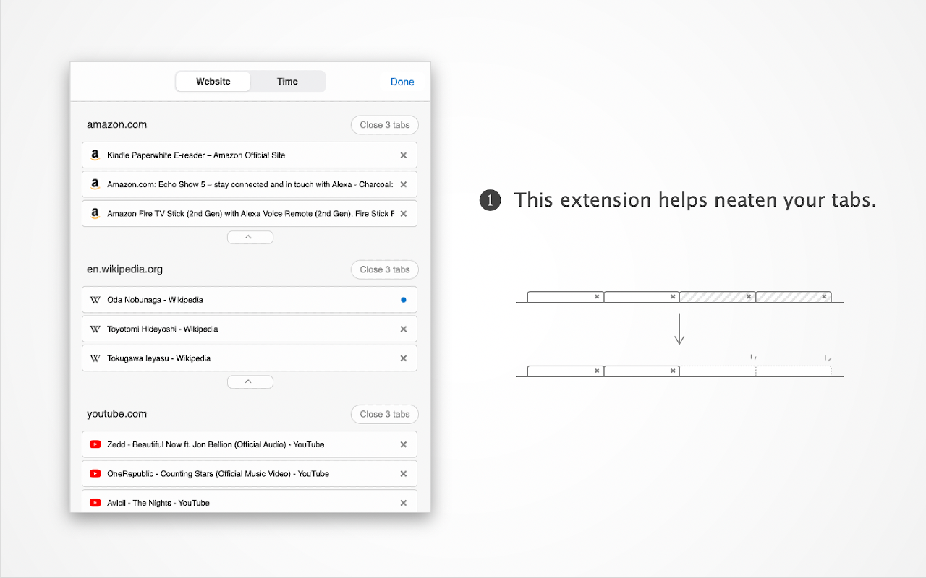
Task: Collapse the amazon.com group
Action: [x=250, y=237]
